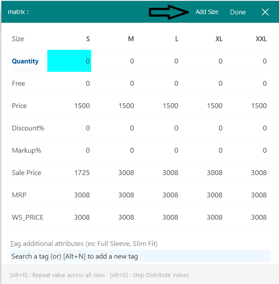The width and height of the screenshot is (279, 284).
Task: Click the Discount% cell for size S
Action: [69, 128]
